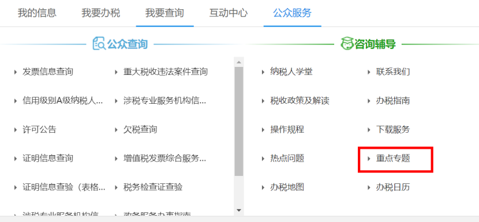The width and height of the screenshot is (479, 222).
Task: Open 涉税专业服务机构信 link in second column
Action: click(x=165, y=101)
